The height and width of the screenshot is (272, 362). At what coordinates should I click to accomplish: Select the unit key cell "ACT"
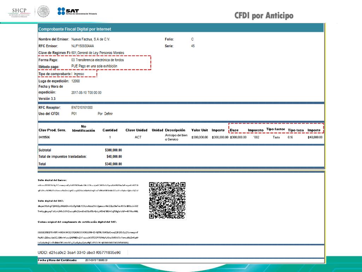point(138,137)
